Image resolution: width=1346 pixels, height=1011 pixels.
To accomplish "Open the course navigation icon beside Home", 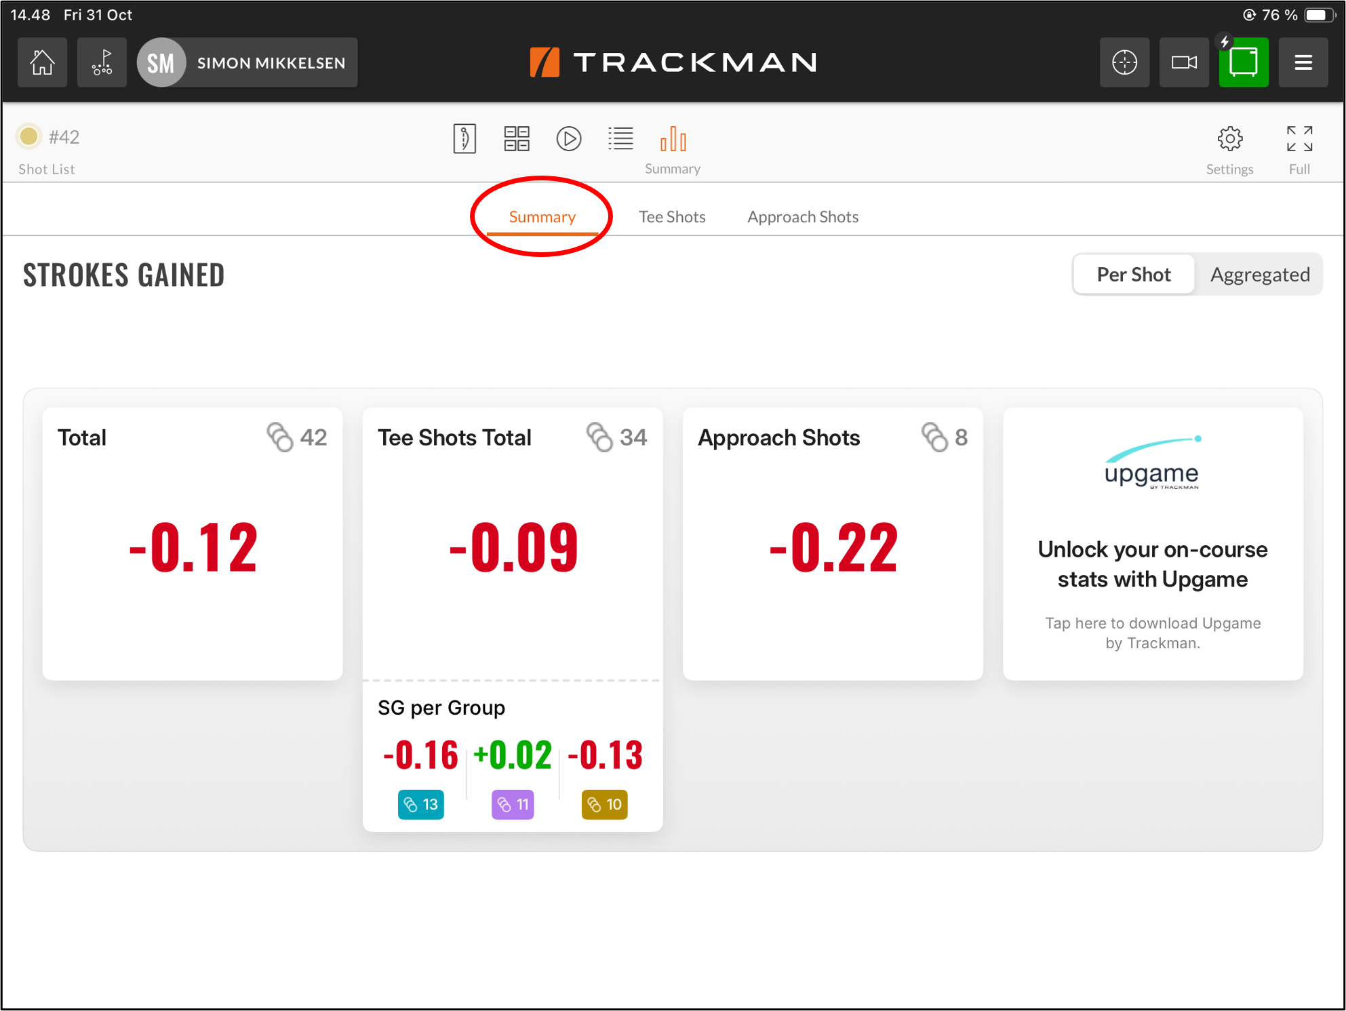I will [102, 62].
